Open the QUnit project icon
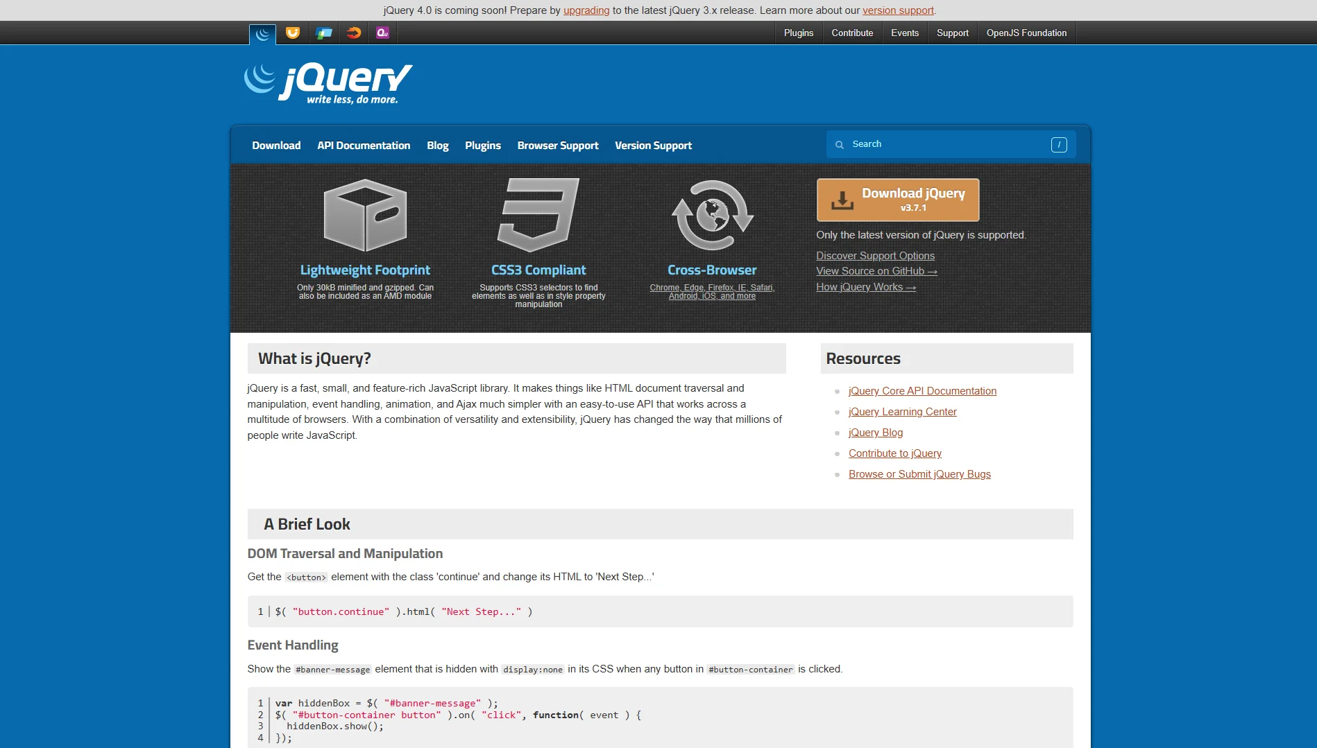1317x748 pixels. click(x=383, y=33)
